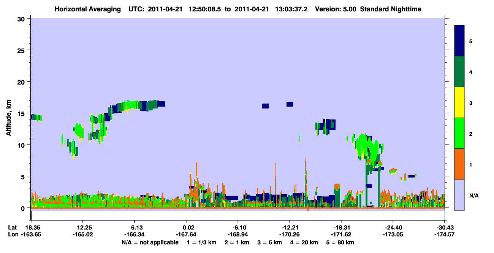
Task: Click the tall green cloud near -20 latitude
Action: tap(367, 148)
